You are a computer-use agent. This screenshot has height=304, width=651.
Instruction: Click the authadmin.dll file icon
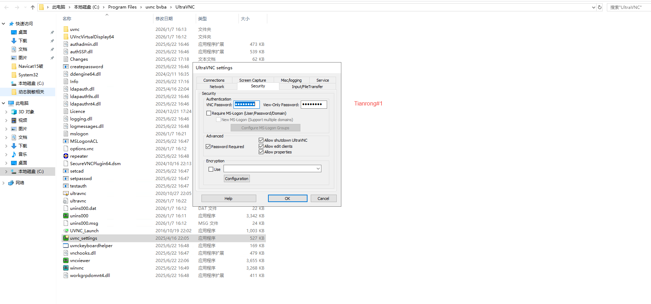pos(66,44)
